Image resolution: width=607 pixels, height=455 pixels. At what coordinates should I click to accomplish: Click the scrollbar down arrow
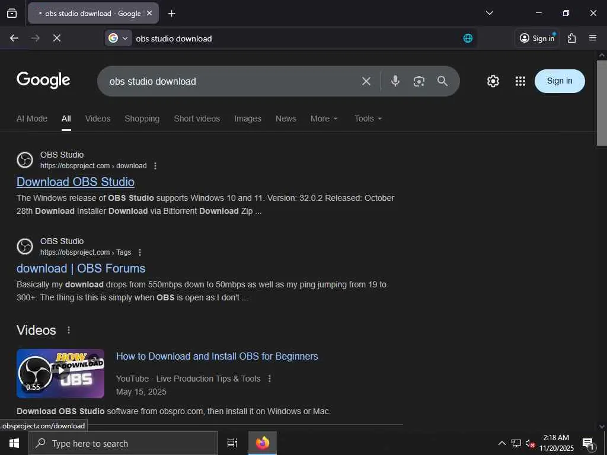(x=601, y=427)
